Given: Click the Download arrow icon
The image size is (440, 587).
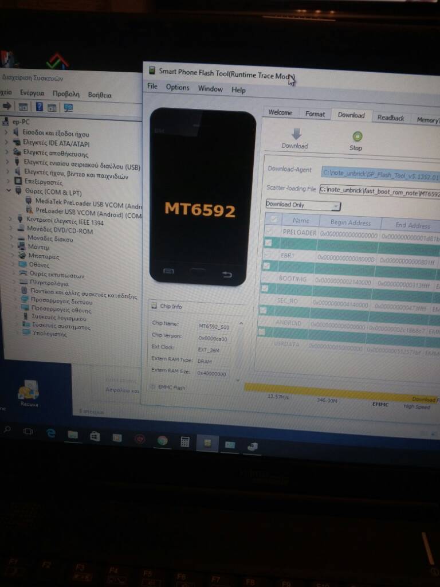Looking at the screenshot, I should click(296, 134).
